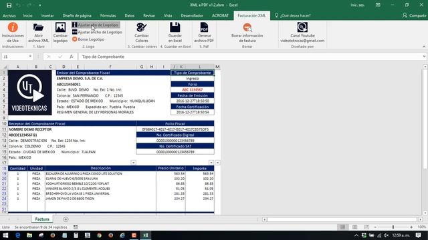Expand the Name Box dropdown
The height and width of the screenshot is (240, 428).
click(30, 57)
